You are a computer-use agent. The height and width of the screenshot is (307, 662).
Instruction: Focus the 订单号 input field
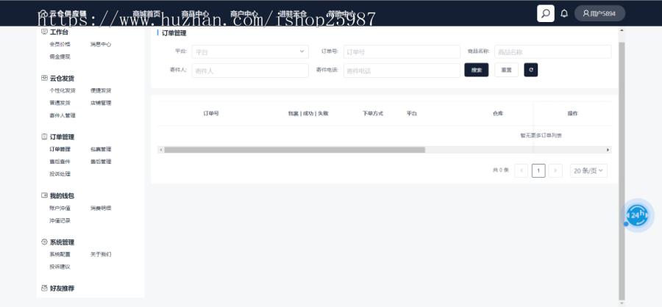pos(402,51)
